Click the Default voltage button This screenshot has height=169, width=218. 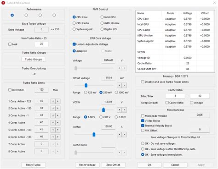[108, 60]
